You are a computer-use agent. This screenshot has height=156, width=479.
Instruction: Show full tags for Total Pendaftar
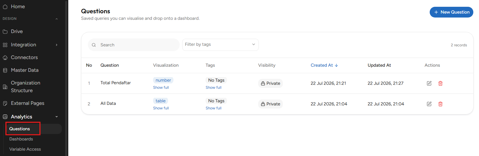point(213,88)
